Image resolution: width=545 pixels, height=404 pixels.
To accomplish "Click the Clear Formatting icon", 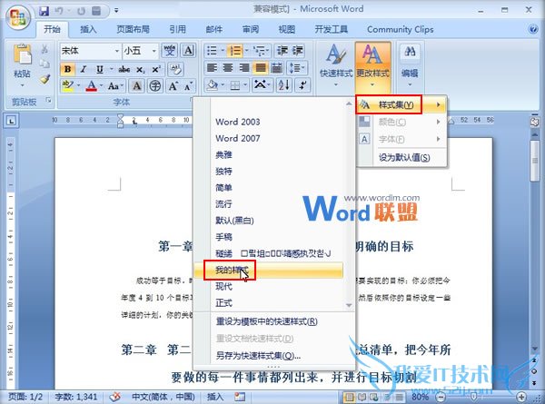I will pyautogui.click(x=175, y=70).
